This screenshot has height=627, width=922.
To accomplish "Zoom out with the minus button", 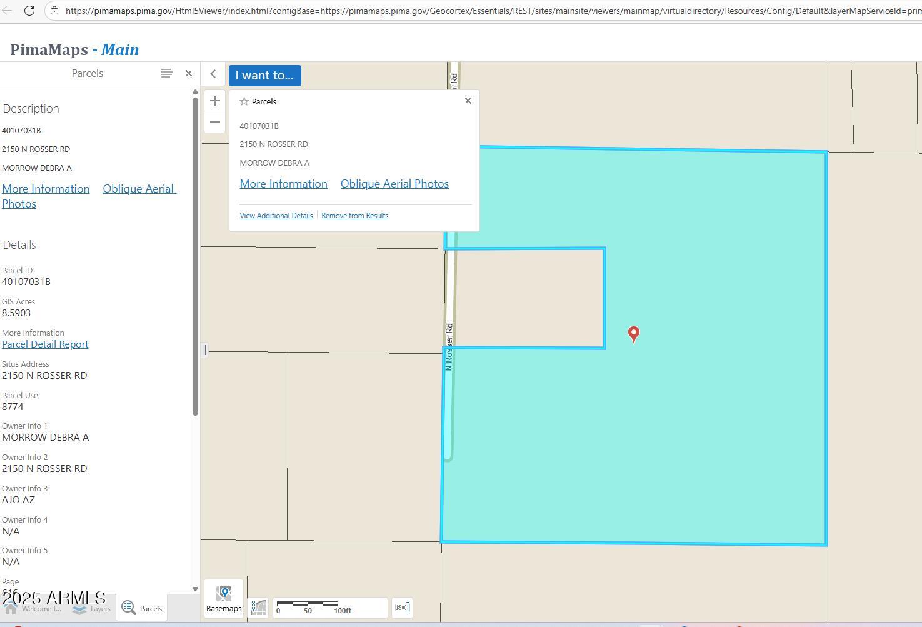I will click(x=214, y=122).
